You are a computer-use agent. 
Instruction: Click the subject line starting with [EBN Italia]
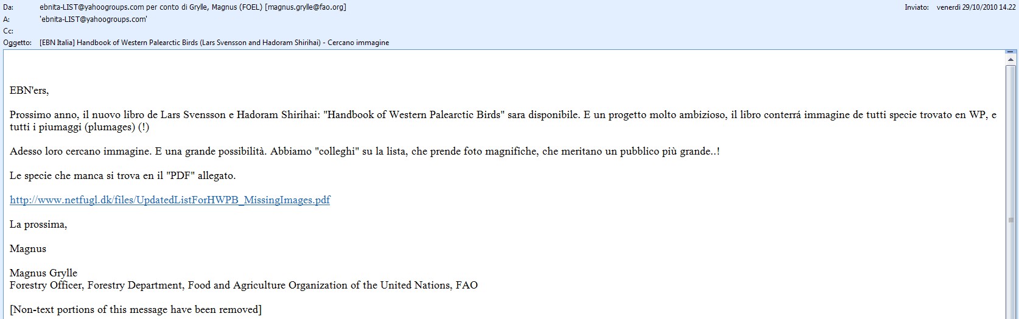pyautogui.click(x=214, y=43)
